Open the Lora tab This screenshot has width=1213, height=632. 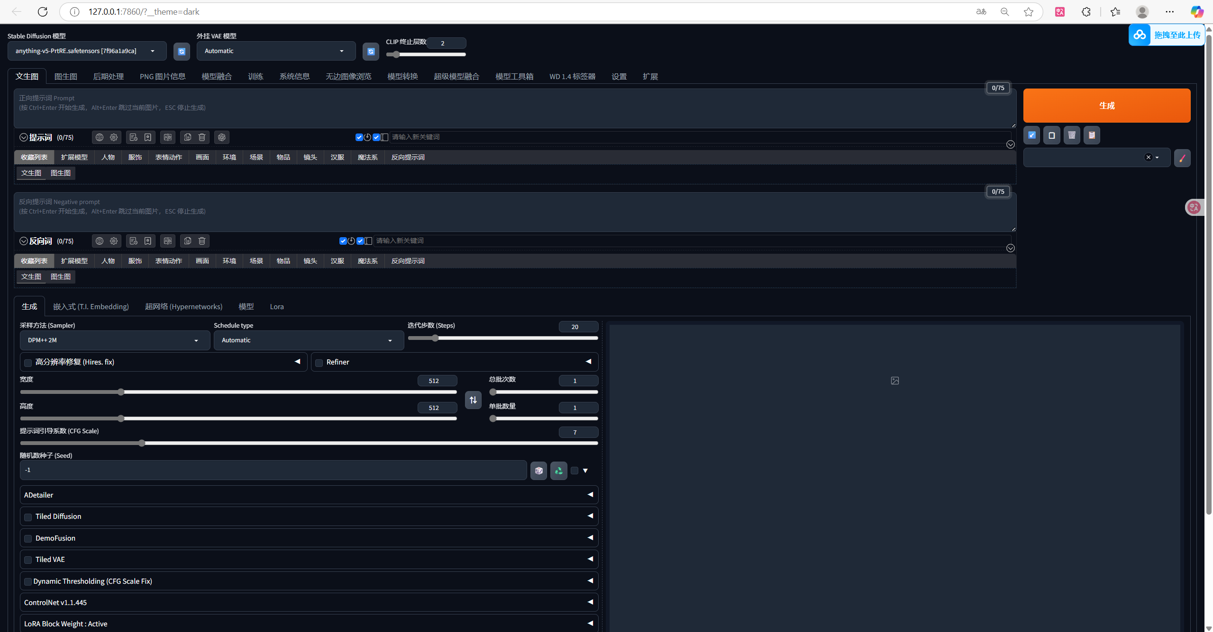(x=277, y=307)
